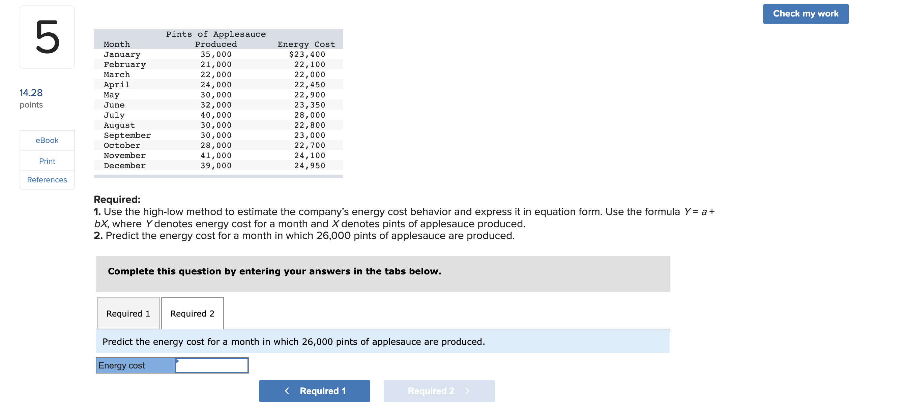903x416 pixels.
Task: Click the horizontal bar below the data table
Action: coord(218,176)
